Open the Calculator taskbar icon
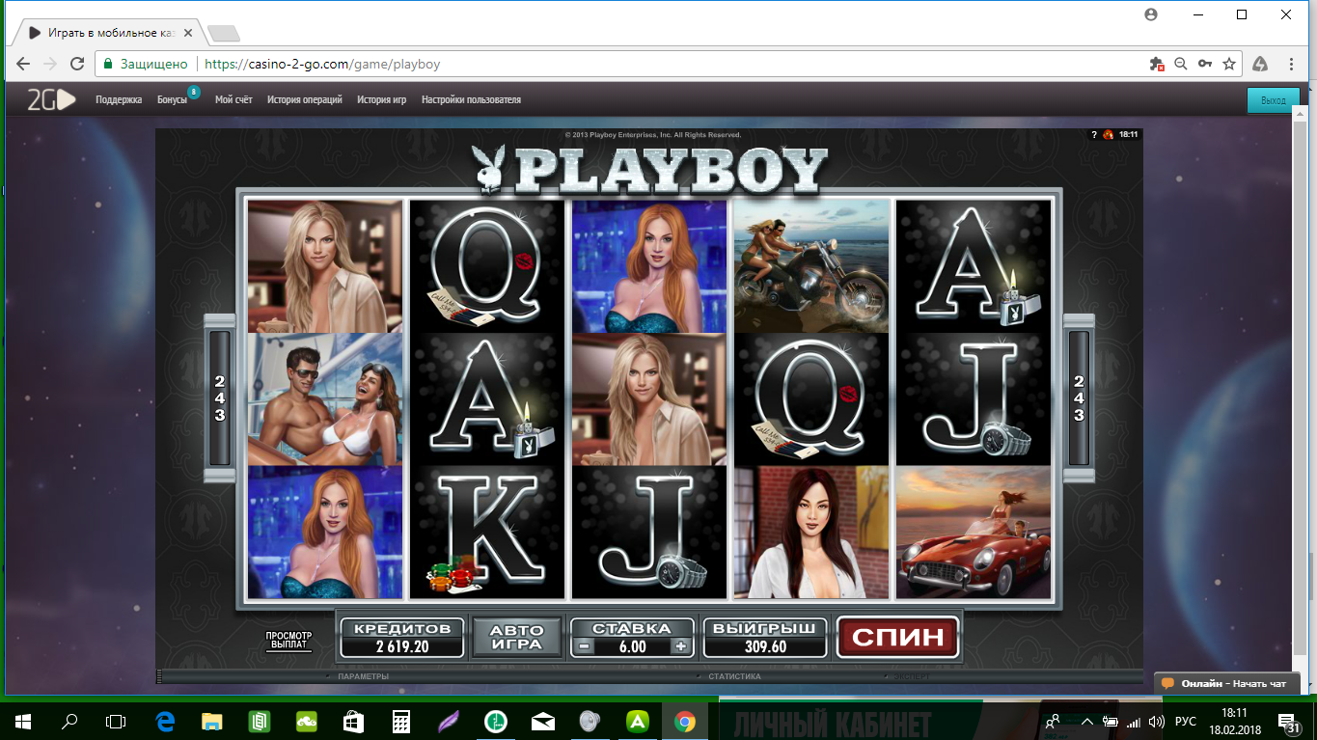 tap(401, 721)
